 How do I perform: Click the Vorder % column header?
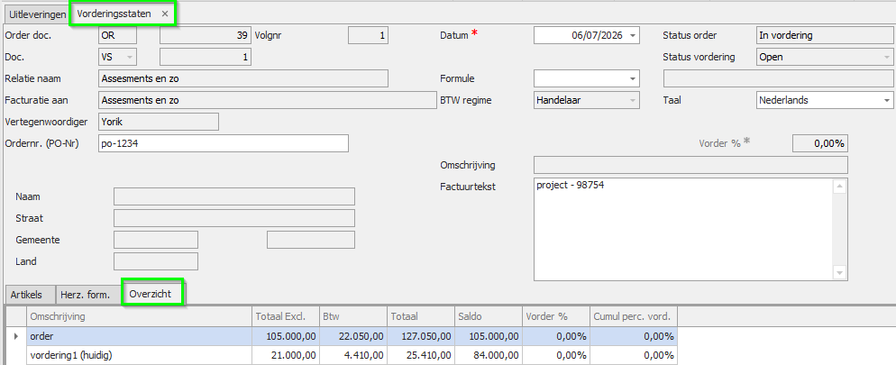pyautogui.click(x=556, y=316)
